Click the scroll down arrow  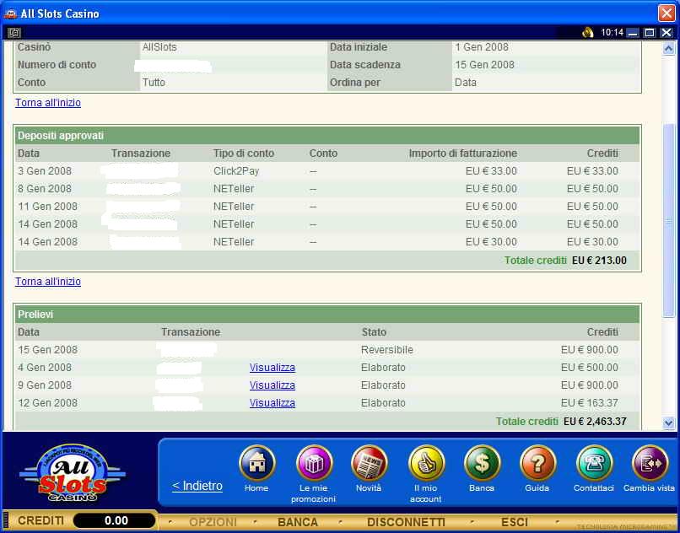669,423
